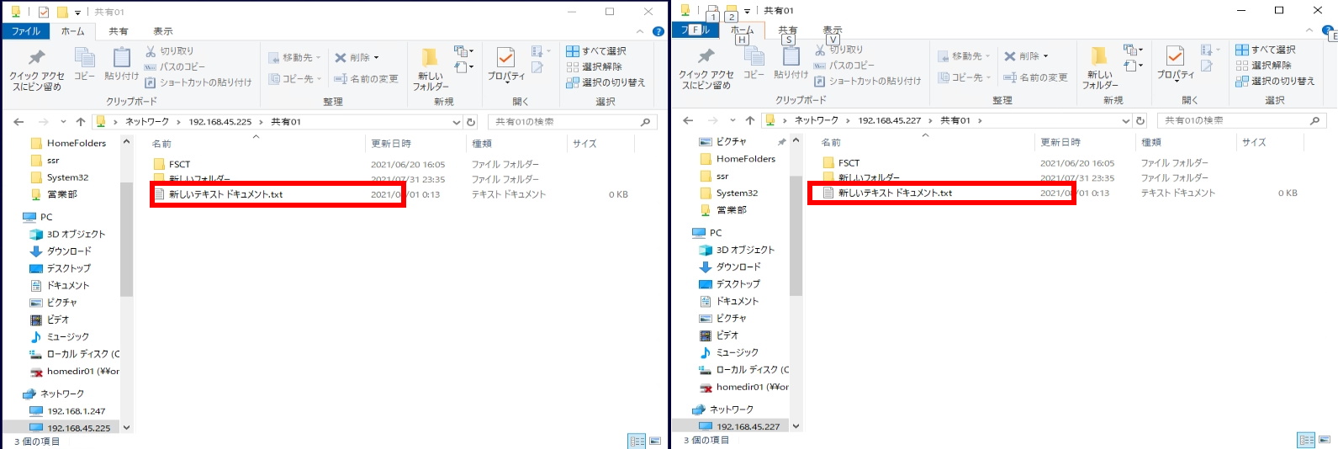Click 名前の変更 in left window
This screenshot has height=449, width=1338.
366,78
